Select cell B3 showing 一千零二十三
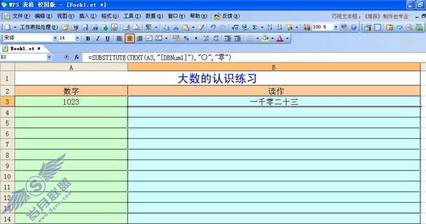 click(x=274, y=102)
